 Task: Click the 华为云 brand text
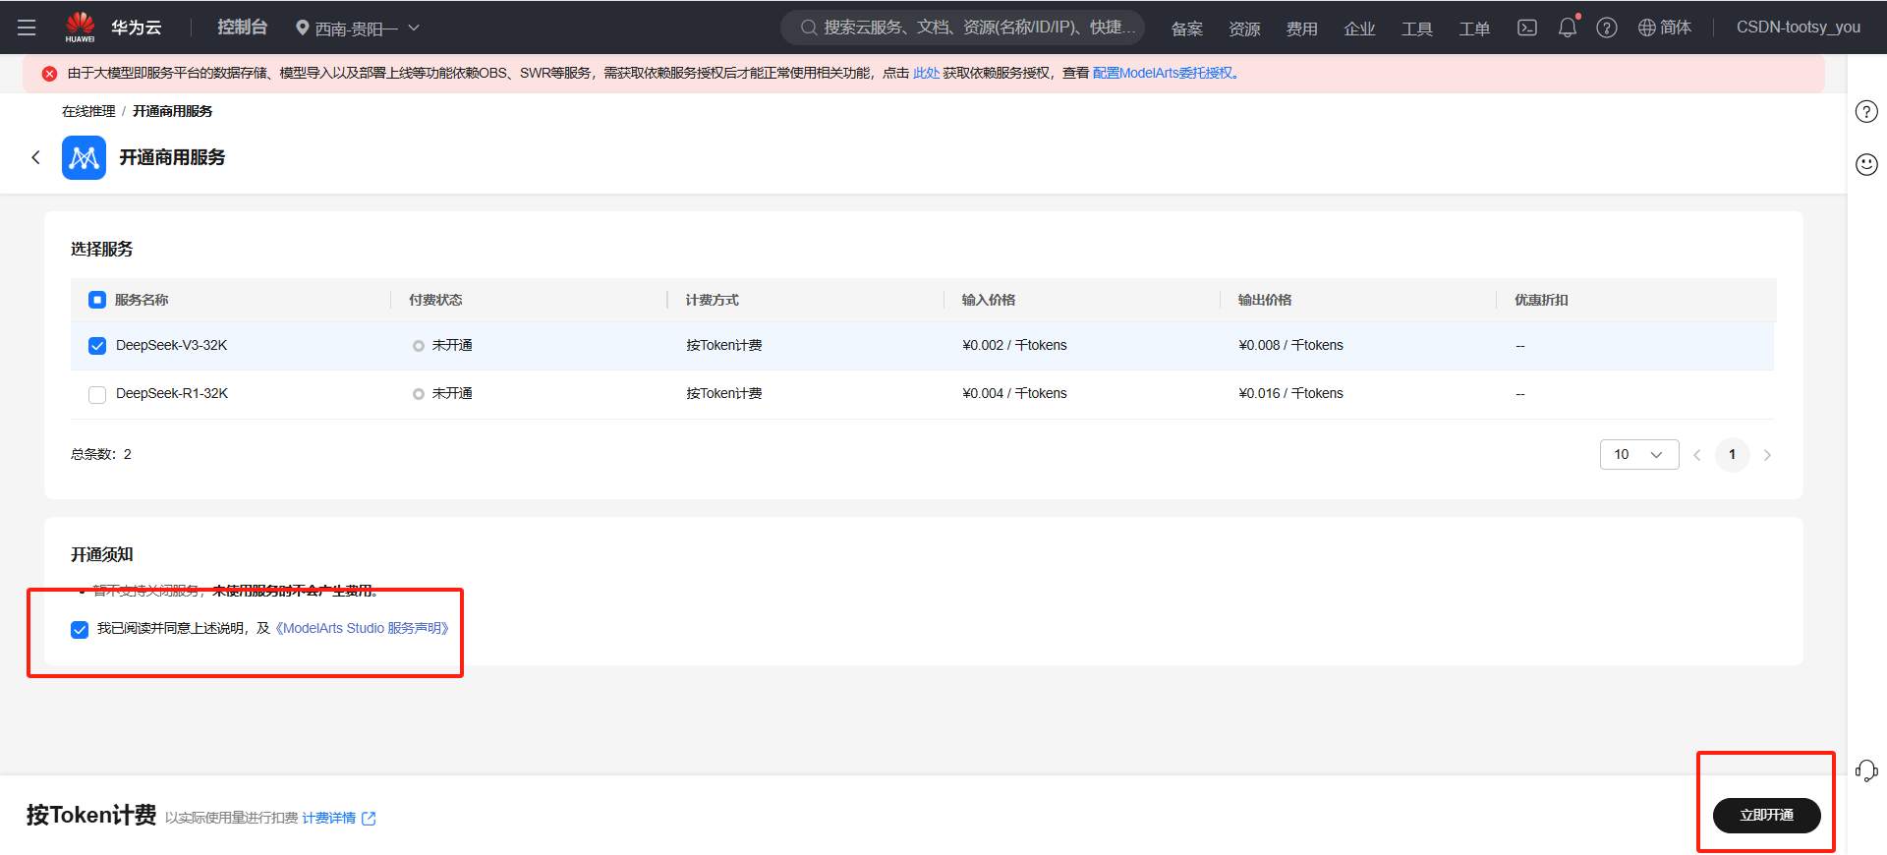point(136,28)
